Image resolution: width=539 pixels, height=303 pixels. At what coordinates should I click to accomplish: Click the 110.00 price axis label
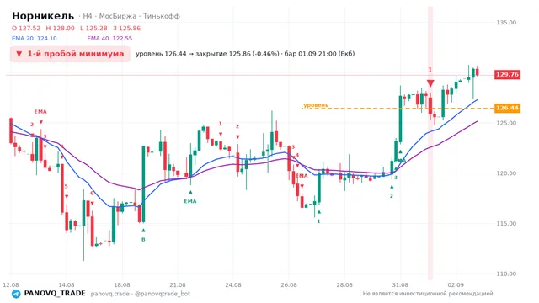pyautogui.click(x=506, y=274)
